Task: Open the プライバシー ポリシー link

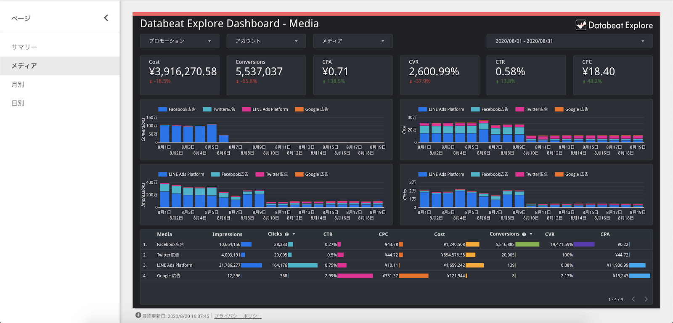Action: click(238, 316)
